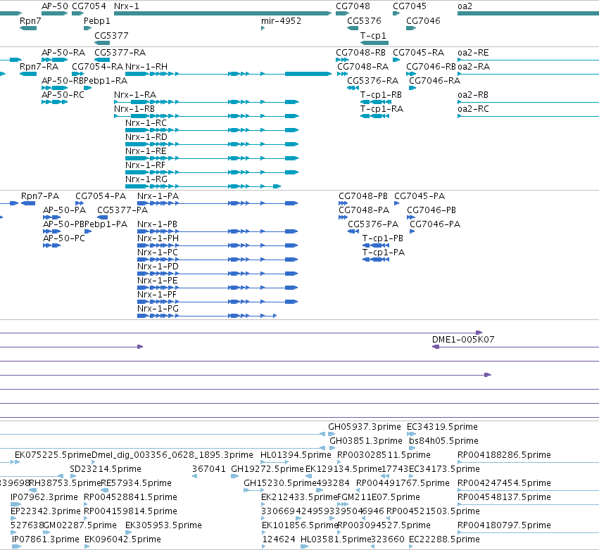Select the AP-50-RC transcript label
The width and height of the screenshot is (599, 550).
click(x=63, y=95)
